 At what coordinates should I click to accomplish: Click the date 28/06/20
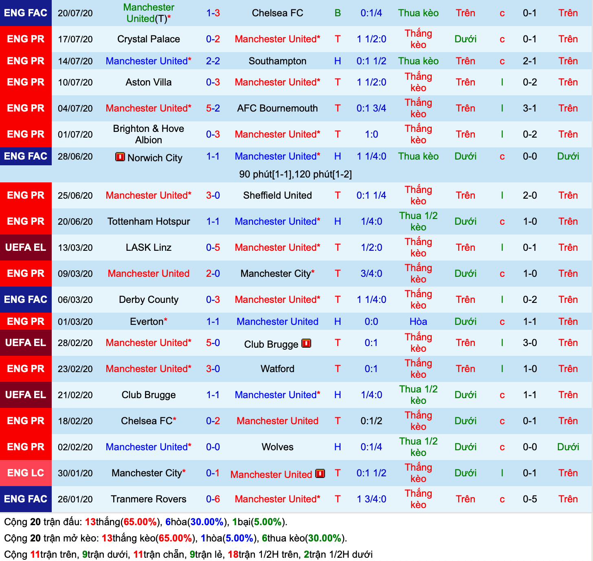pyautogui.click(x=75, y=156)
